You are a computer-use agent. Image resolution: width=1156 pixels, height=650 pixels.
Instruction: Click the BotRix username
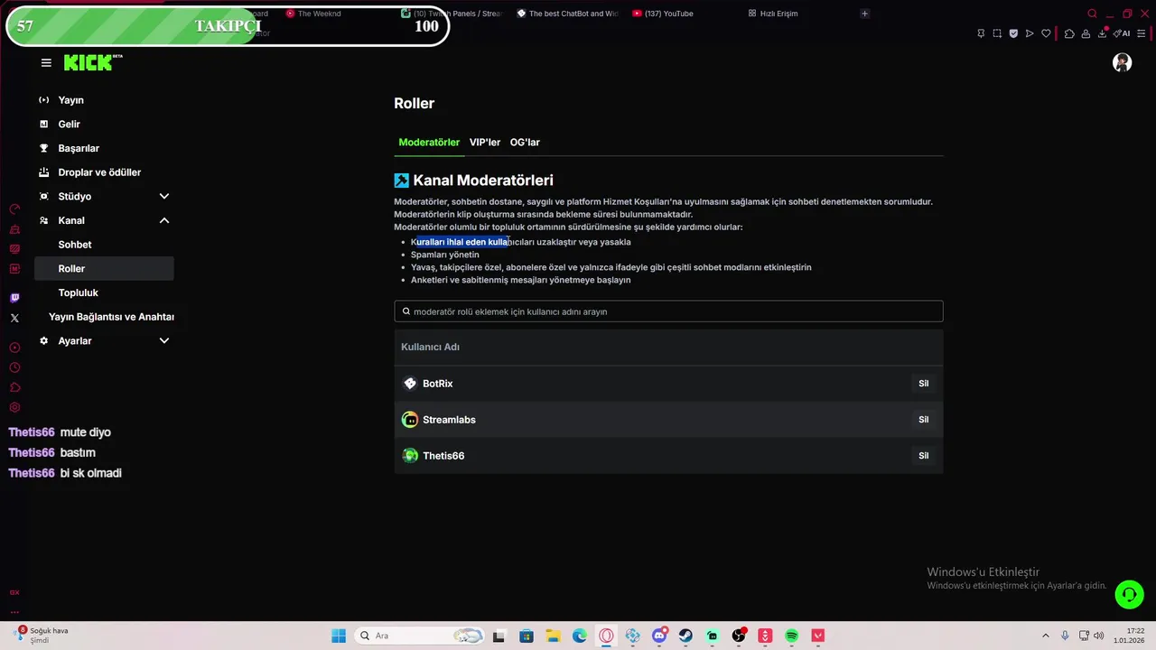pyautogui.click(x=437, y=384)
